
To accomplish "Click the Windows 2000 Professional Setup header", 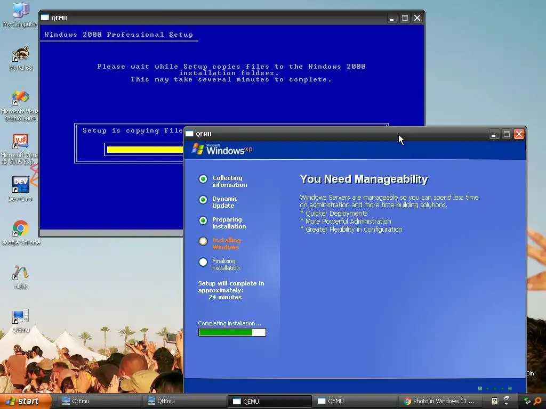I will [x=118, y=35].
